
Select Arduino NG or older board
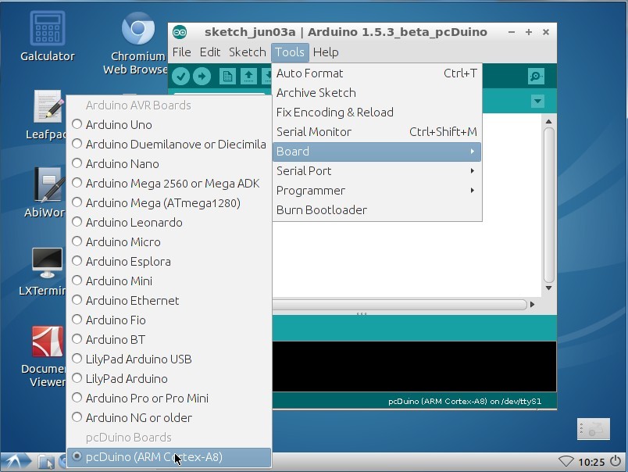point(169,418)
